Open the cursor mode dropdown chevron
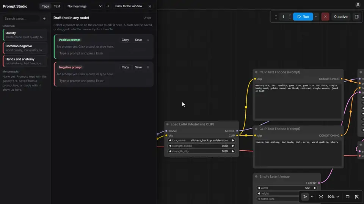The width and height of the screenshot is (364, 204). (312, 196)
